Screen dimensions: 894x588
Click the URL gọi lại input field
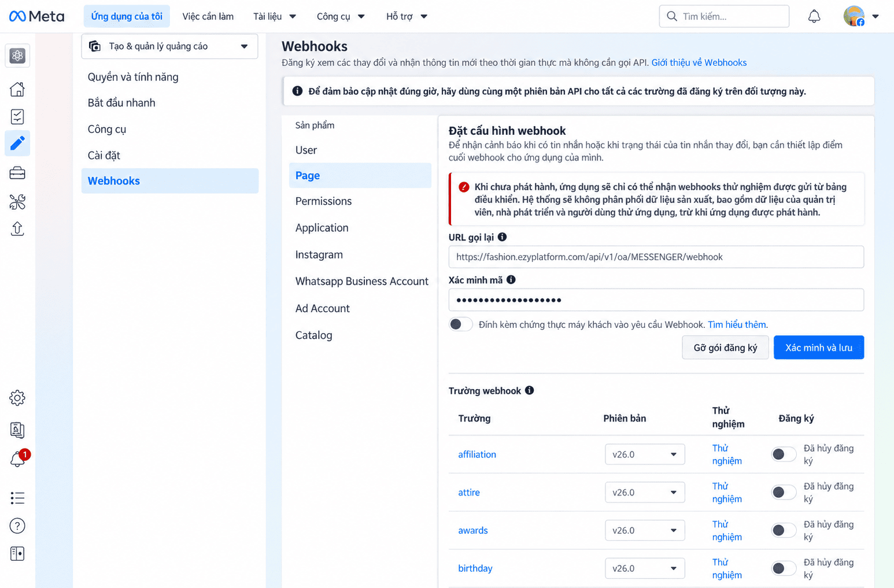[x=656, y=257]
